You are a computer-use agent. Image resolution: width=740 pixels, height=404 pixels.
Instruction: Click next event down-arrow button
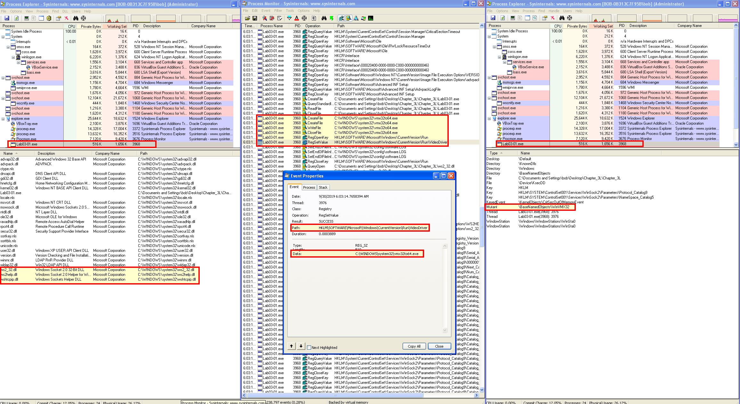click(x=301, y=346)
